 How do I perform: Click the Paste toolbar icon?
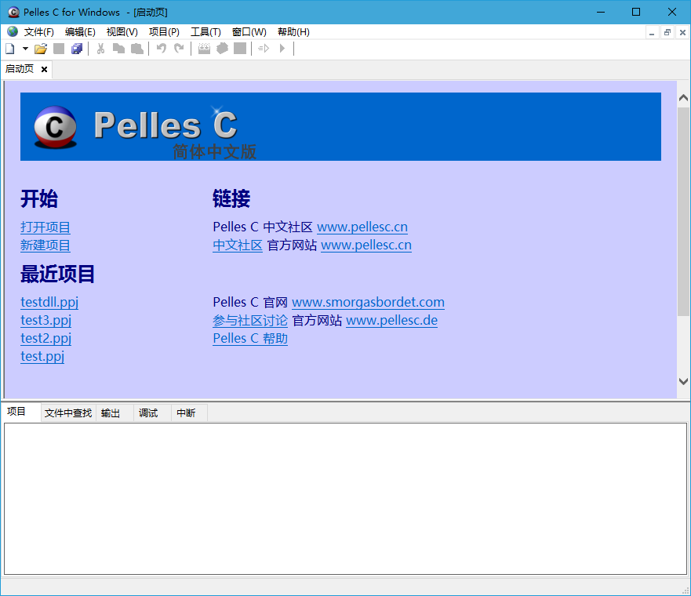click(137, 49)
